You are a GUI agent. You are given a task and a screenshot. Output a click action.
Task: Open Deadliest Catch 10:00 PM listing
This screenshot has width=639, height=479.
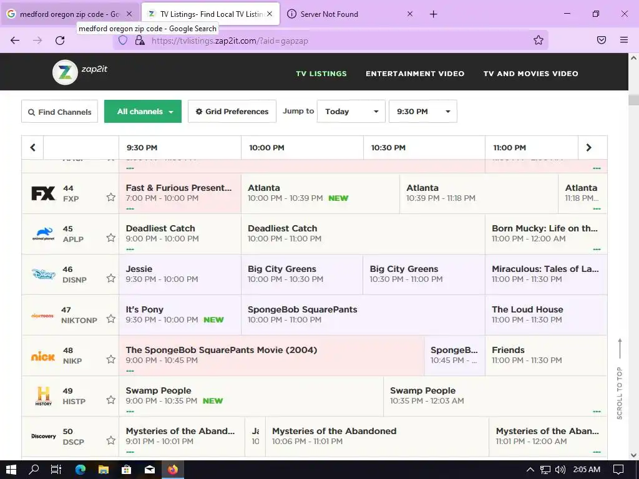pyautogui.click(x=363, y=234)
